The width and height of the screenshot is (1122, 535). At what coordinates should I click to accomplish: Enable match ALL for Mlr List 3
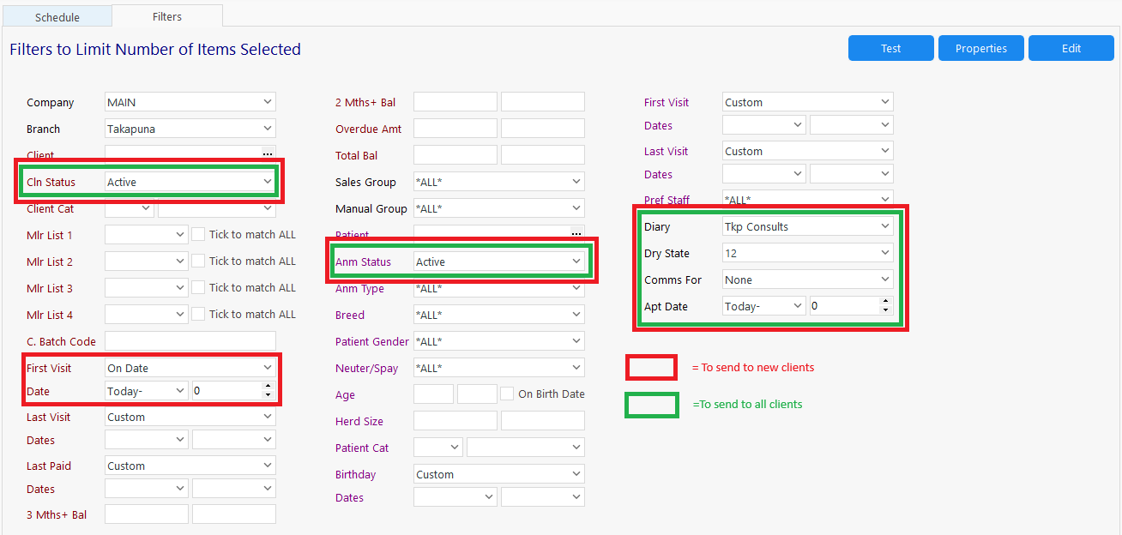pos(198,287)
